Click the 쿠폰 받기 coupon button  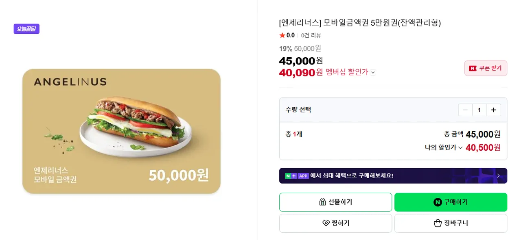[486, 68]
